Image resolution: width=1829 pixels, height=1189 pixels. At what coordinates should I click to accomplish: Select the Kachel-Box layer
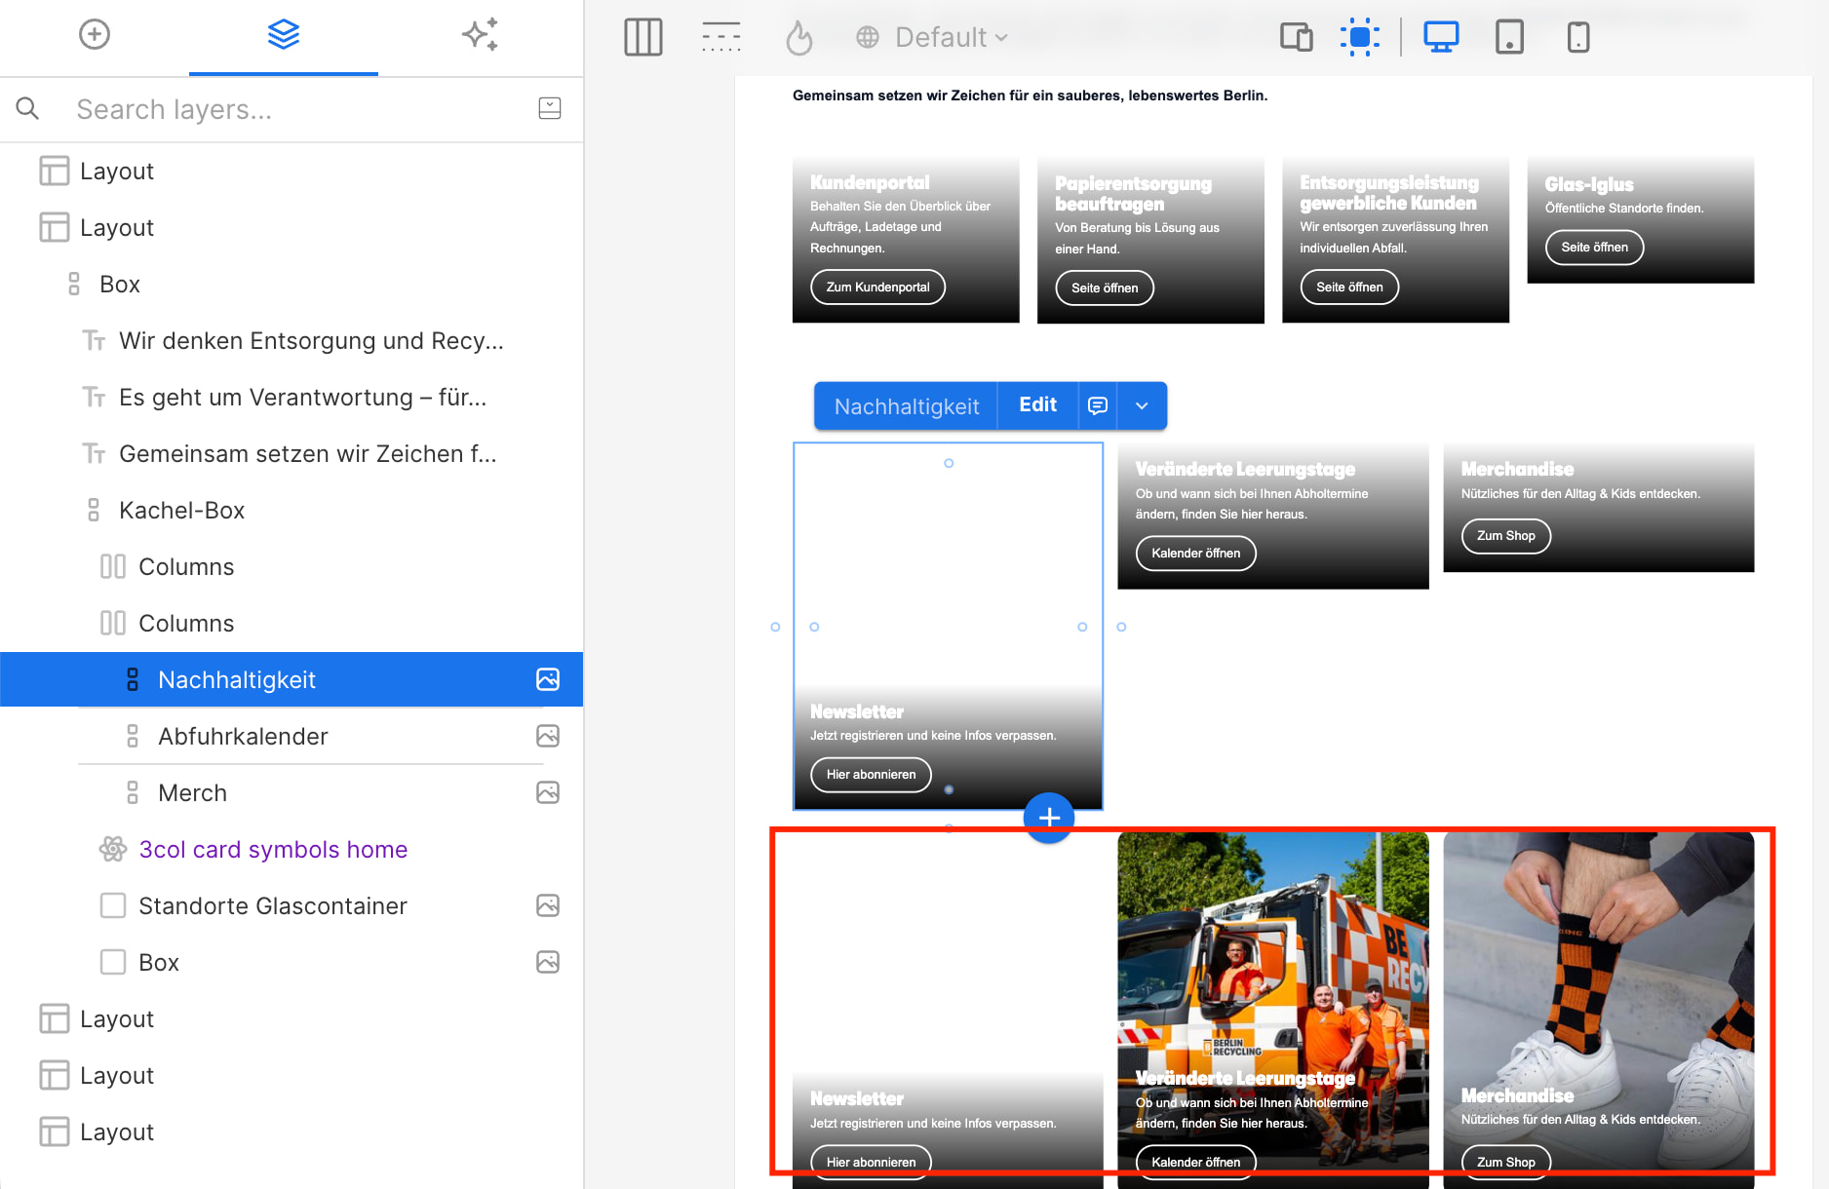292,510
